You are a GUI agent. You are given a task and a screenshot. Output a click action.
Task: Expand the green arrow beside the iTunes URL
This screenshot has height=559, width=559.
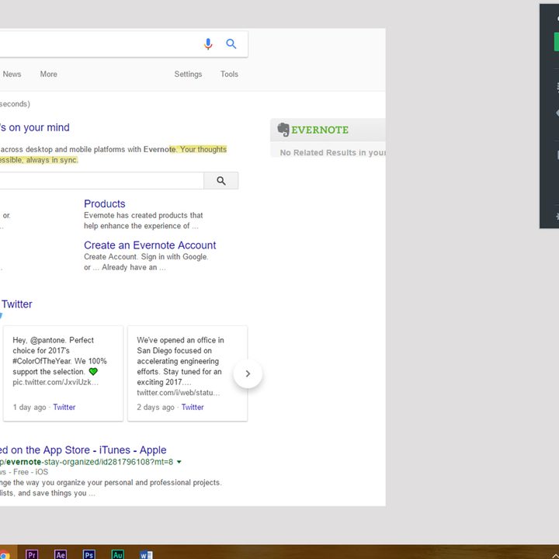pyautogui.click(x=179, y=462)
